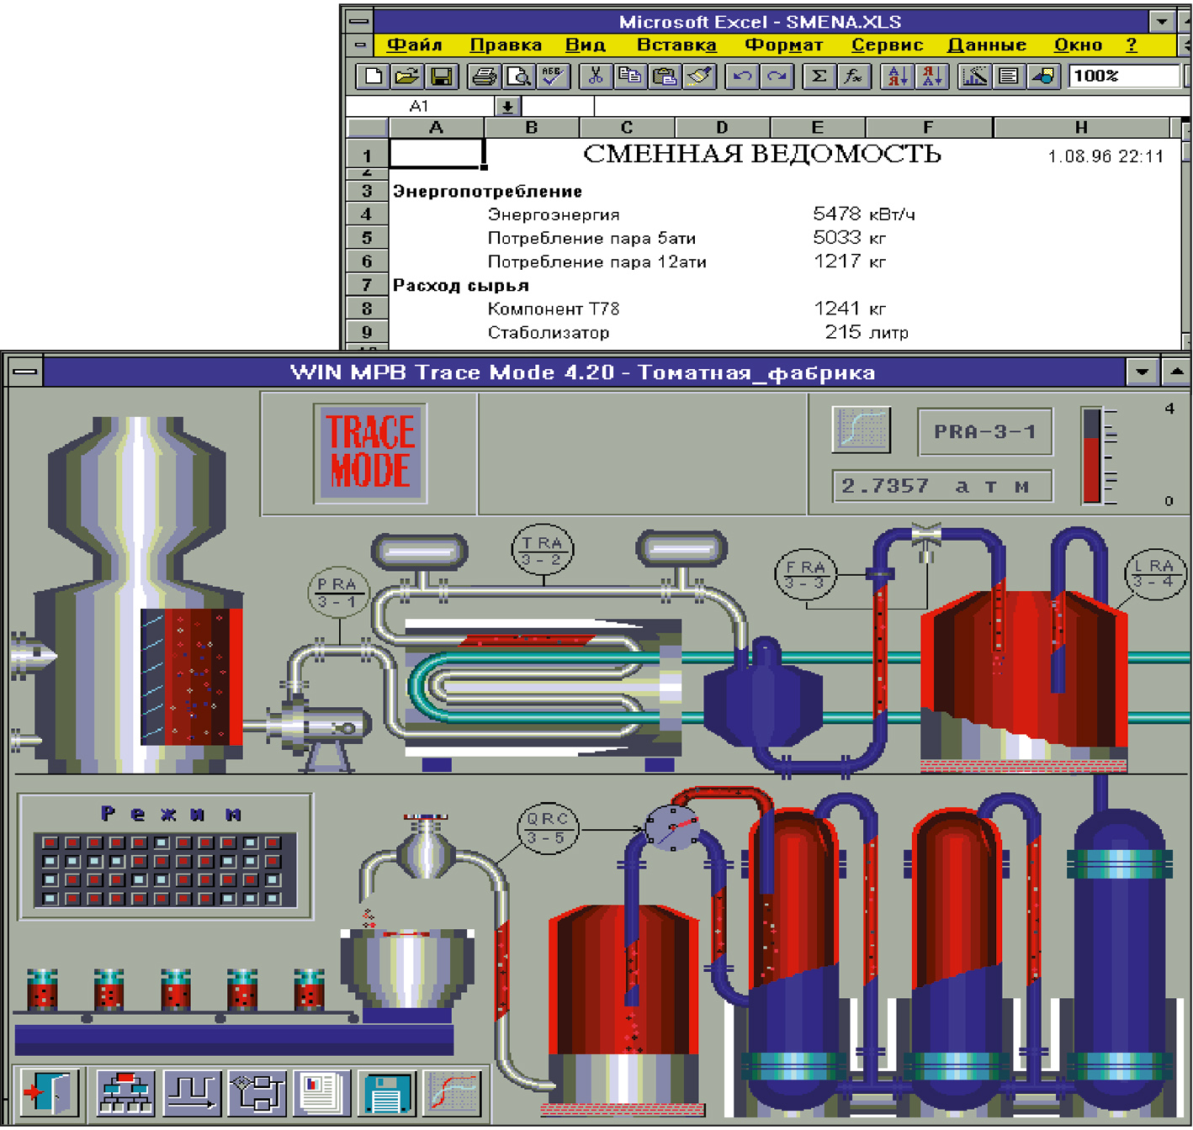Click the exit door icon in Trace Mode
Screen dimensions: 1193x1130
pyautogui.click(x=50, y=1091)
